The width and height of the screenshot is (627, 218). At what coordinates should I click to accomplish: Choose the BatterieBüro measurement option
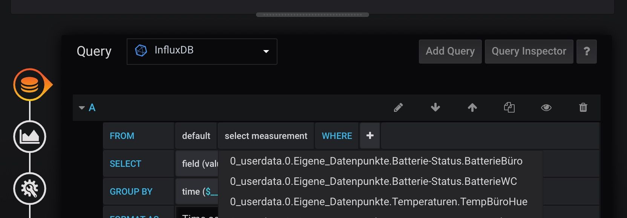pyautogui.click(x=380, y=161)
